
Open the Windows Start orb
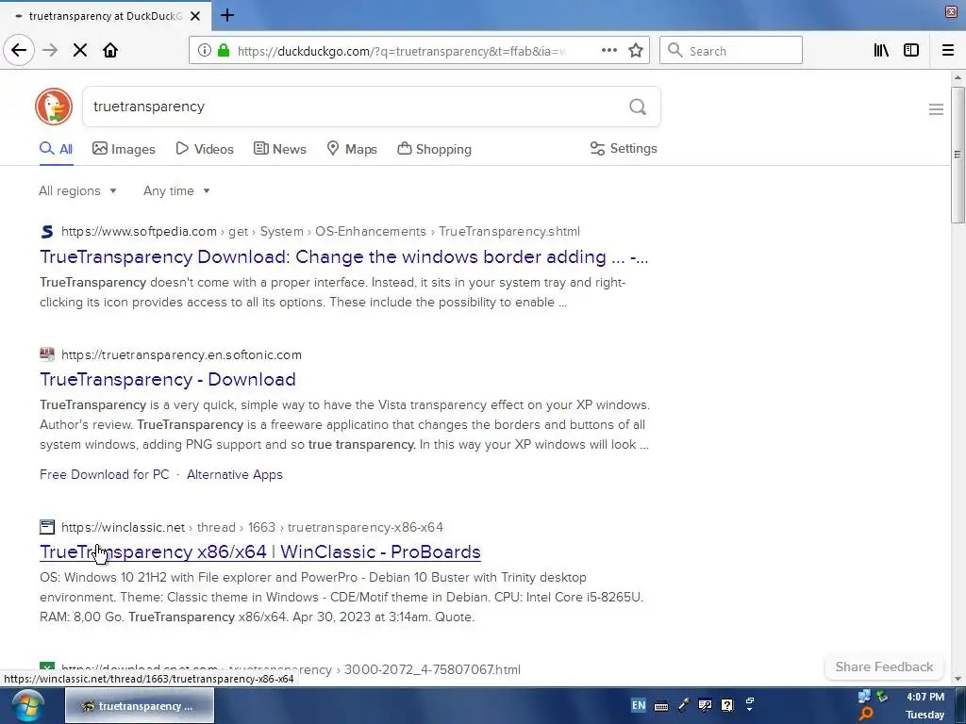click(27, 705)
